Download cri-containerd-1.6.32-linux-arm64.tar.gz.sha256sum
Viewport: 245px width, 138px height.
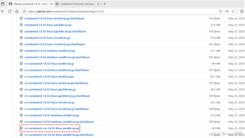click(56, 83)
